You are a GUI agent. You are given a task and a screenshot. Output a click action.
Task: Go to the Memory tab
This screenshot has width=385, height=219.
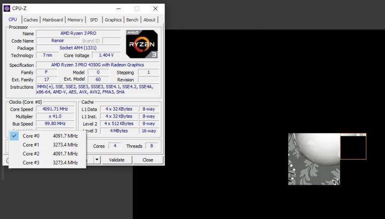point(75,20)
